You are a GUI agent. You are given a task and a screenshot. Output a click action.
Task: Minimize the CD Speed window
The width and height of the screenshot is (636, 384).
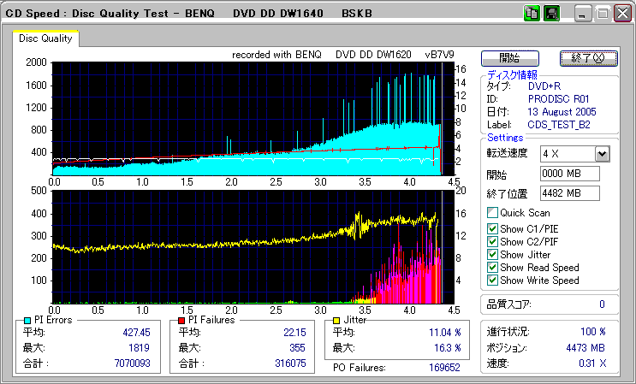click(x=583, y=14)
